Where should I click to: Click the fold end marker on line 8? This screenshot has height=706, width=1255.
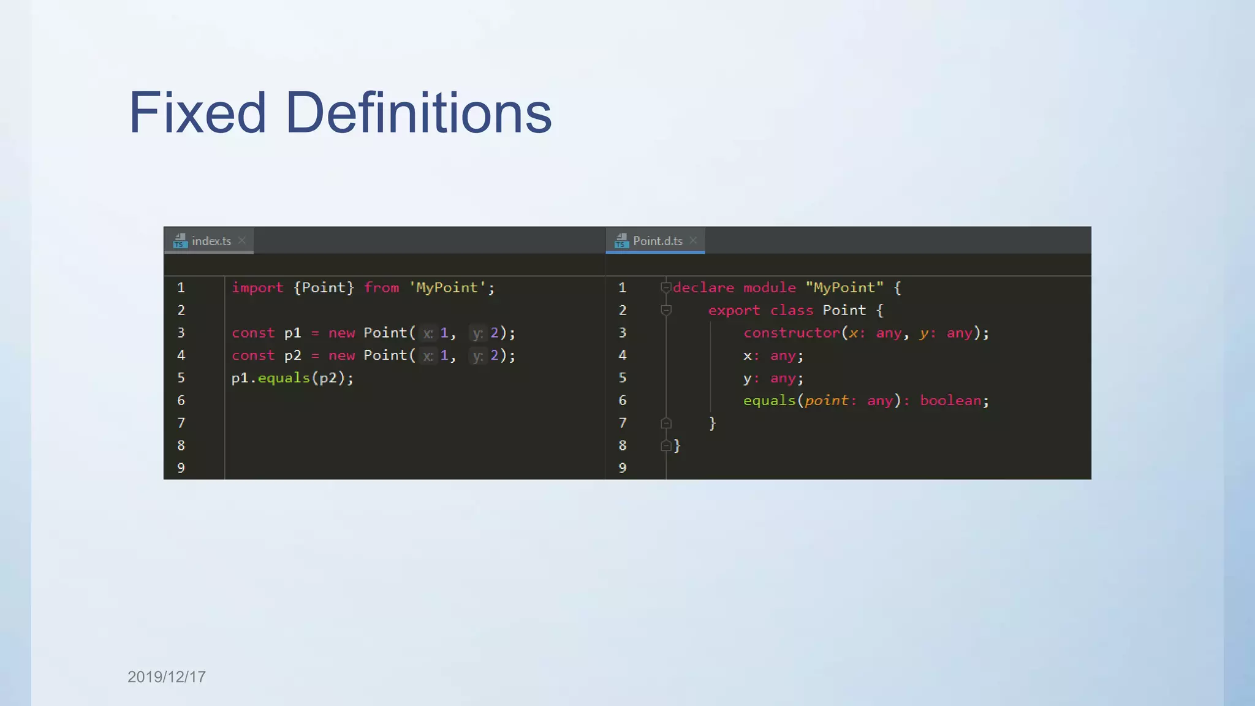tap(666, 446)
